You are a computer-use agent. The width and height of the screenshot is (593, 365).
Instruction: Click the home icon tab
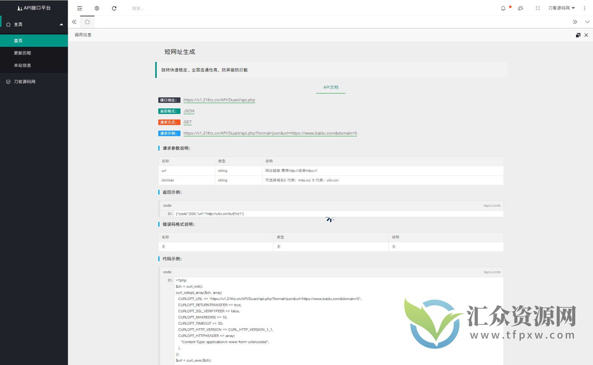(x=87, y=22)
